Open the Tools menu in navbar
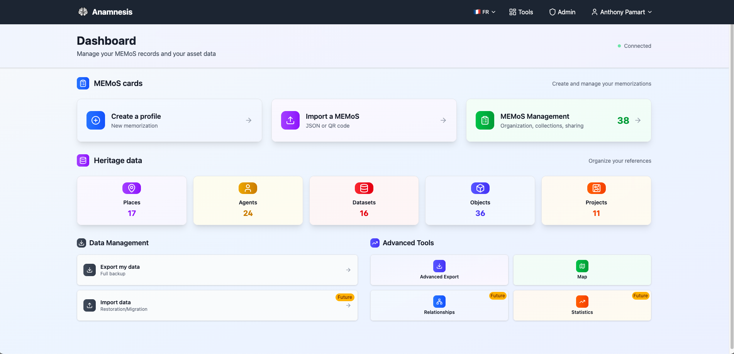Viewport: 734px width, 354px height. (521, 12)
